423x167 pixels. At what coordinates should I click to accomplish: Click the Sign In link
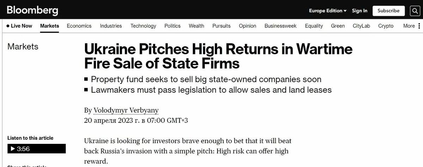point(360,11)
